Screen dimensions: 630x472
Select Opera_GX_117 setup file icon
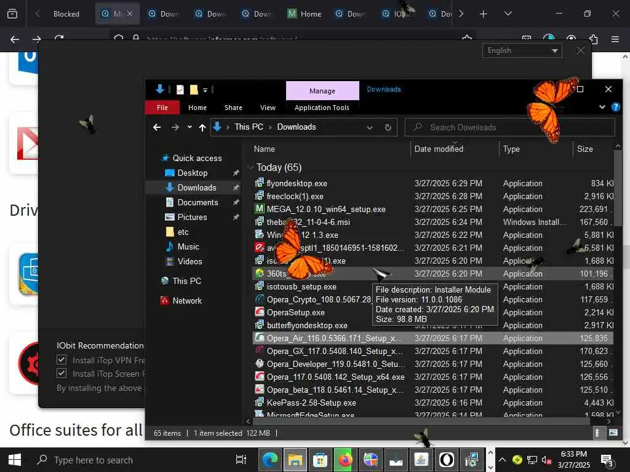(260, 351)
